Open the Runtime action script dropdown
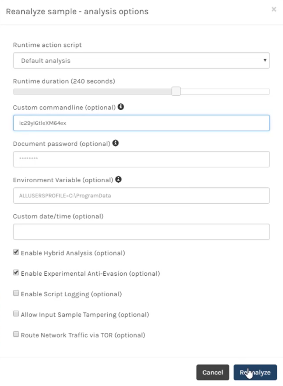283x386 pixels. coord(141,61)
